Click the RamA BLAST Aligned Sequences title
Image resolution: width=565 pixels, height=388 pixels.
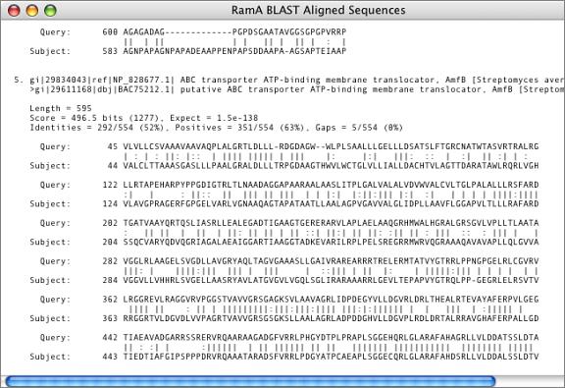click(318, 10)
